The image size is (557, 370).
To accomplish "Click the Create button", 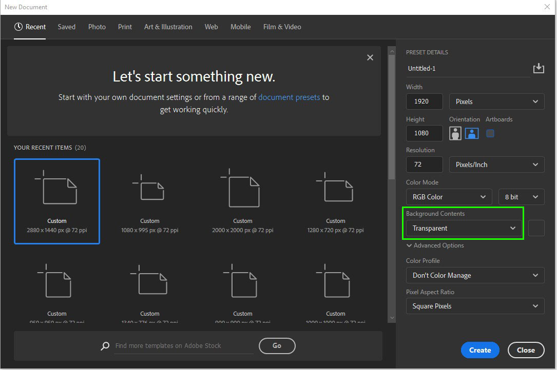I will 479,350.
